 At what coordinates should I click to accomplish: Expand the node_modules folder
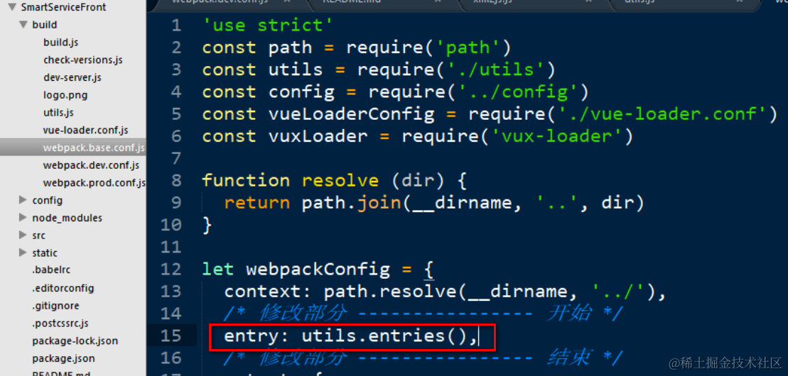point(23,217)
